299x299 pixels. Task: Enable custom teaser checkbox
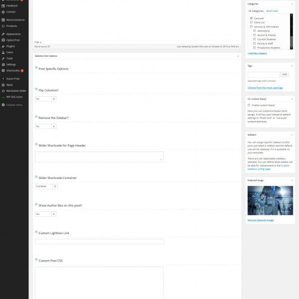[x=249, y=105]
